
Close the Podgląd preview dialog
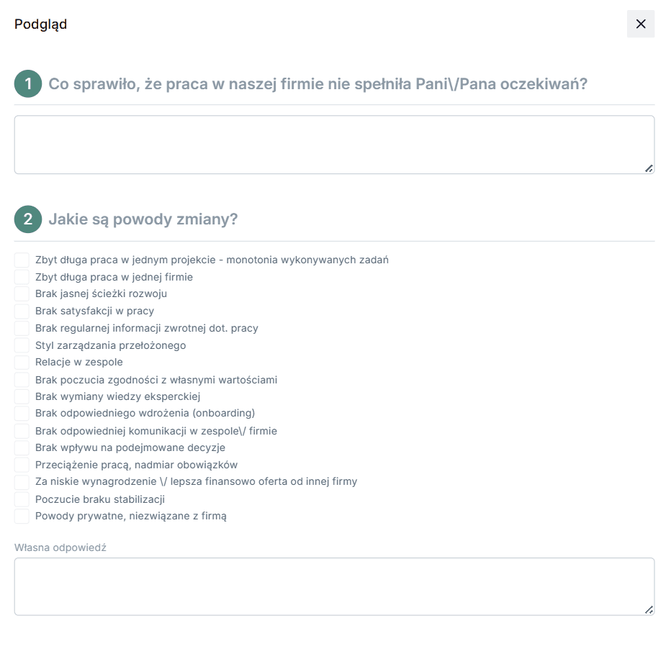point(640,24)
